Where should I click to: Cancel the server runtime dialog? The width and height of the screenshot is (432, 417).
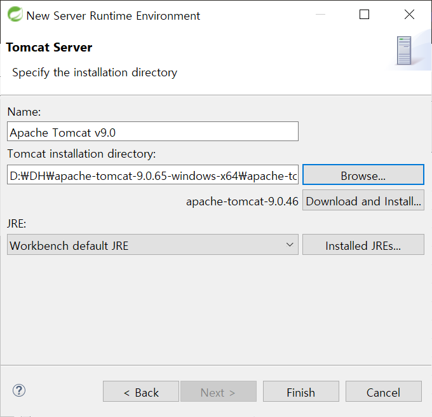click(x=384, y=392)
